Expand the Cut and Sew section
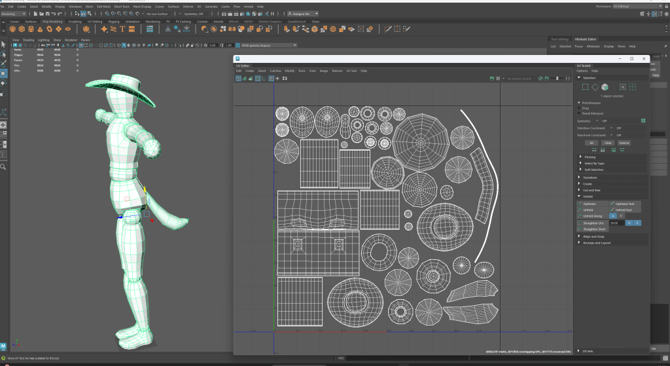 click(x=592, y=190)
